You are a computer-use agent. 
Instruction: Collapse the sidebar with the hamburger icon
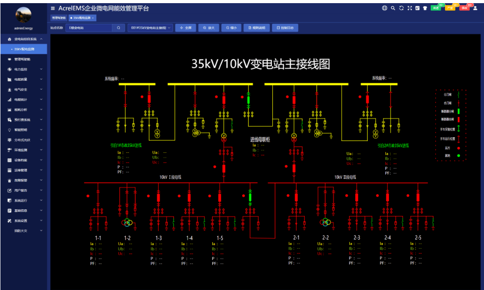(x=53, y=9)
